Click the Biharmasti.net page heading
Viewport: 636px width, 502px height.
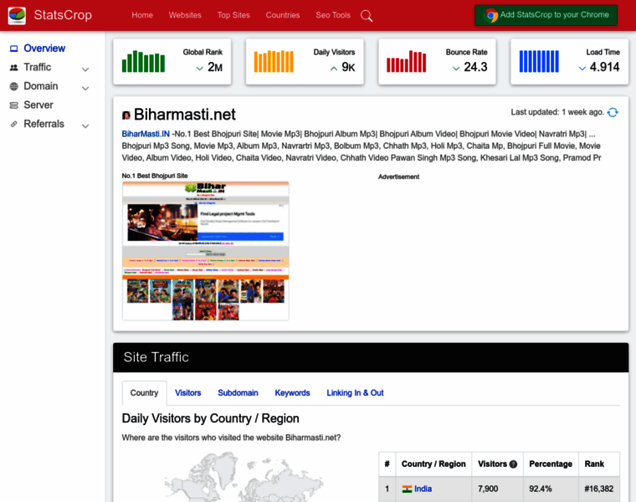185,115
